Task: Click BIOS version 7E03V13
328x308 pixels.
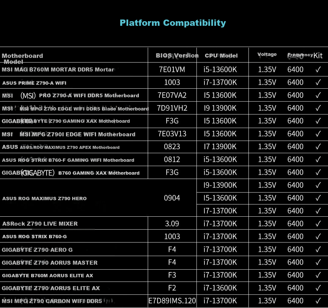Action: [x=172, y=134]
